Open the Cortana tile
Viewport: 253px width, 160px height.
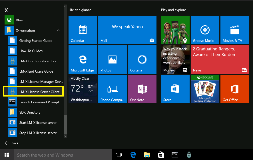[142, 60]
